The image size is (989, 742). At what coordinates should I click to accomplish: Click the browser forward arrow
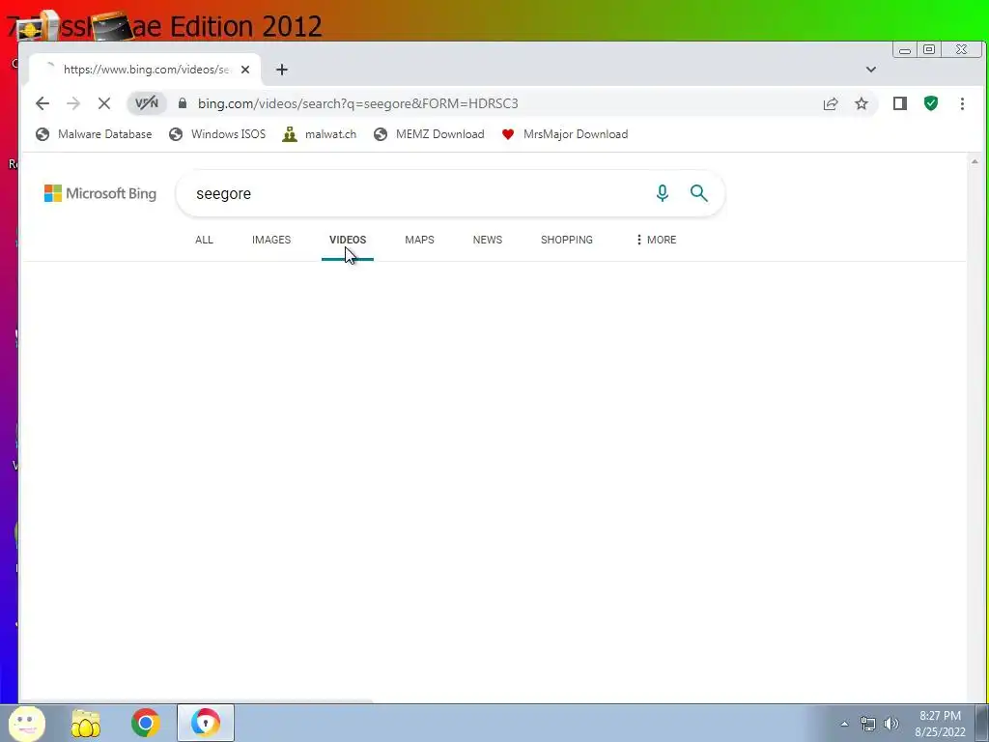(x=73, y=103)
